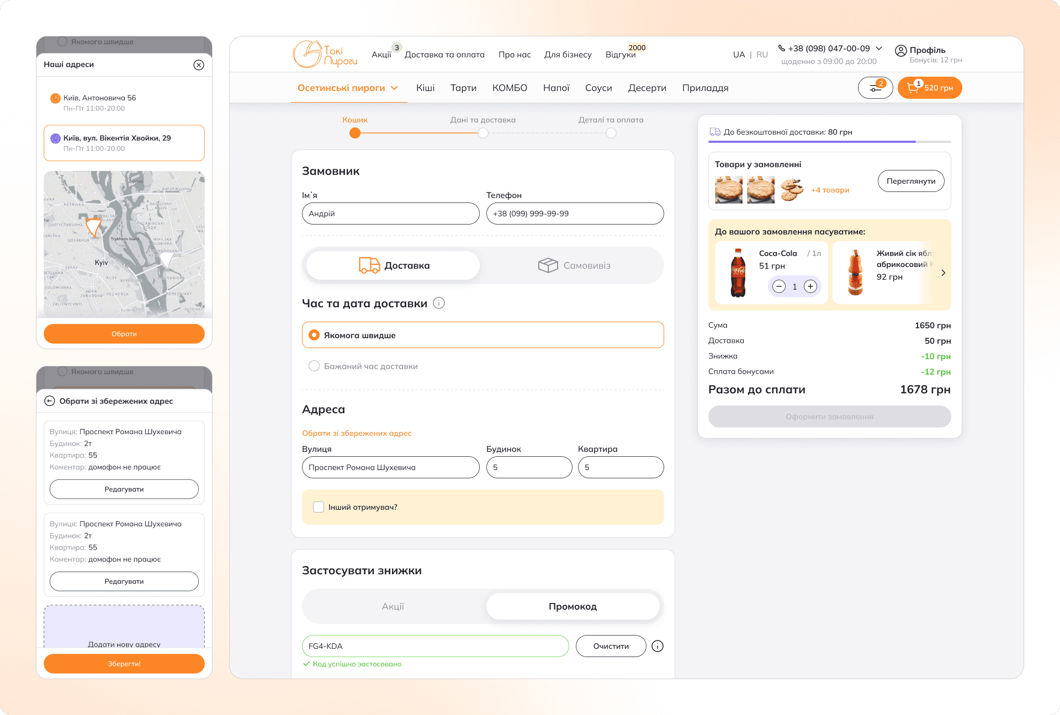Viewport: 1060px width, 715px height.
Task: Click info icon beside Час та дата доставки
Action: [439, 303]
